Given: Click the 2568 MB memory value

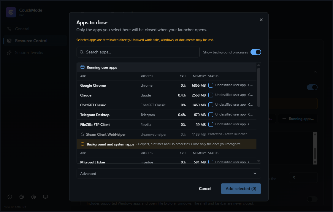Looking at the screenshot, I should click(199, 95).
